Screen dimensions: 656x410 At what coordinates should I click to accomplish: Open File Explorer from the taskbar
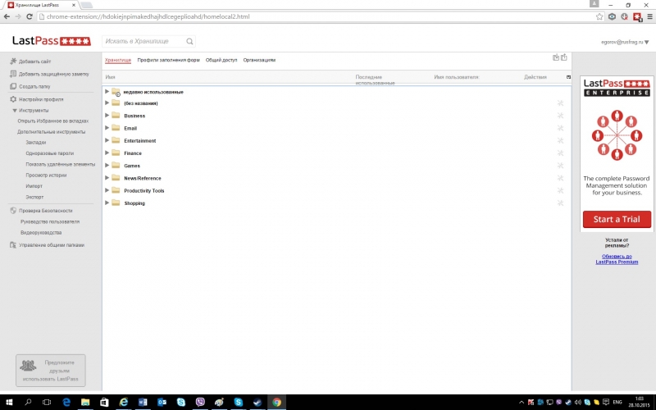pyautogui.click(x=85, y=402)
